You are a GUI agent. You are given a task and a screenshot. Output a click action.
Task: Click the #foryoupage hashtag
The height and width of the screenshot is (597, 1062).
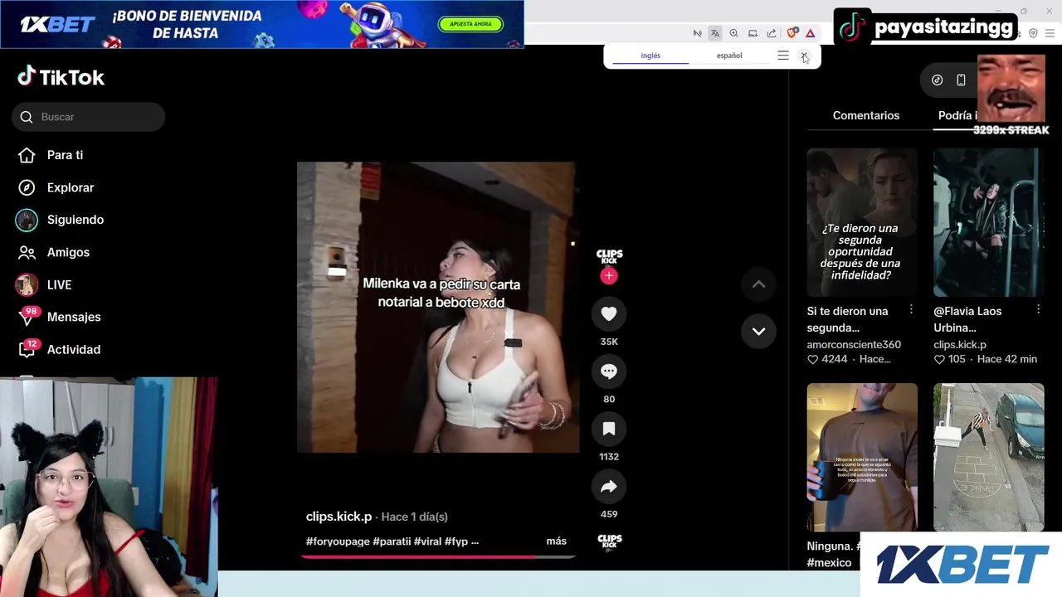[x=338, y=541]
